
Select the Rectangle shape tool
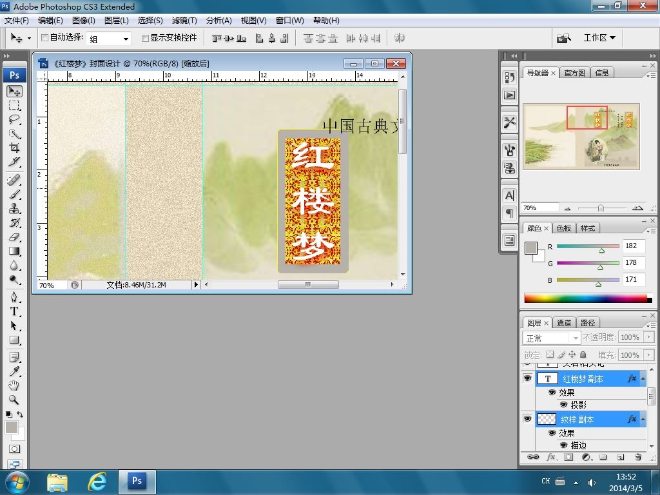click(x=14, y=340)
